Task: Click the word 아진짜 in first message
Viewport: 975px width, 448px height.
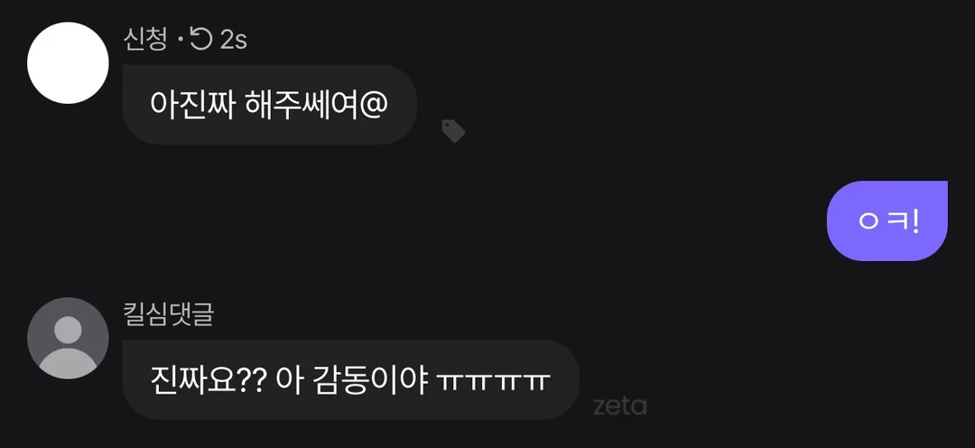Action: [x=192, y=104]
